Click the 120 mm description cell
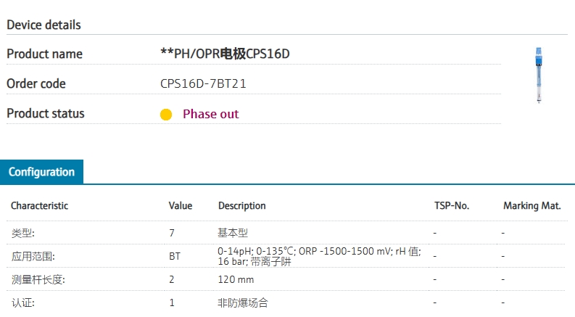 coord(236,279)
